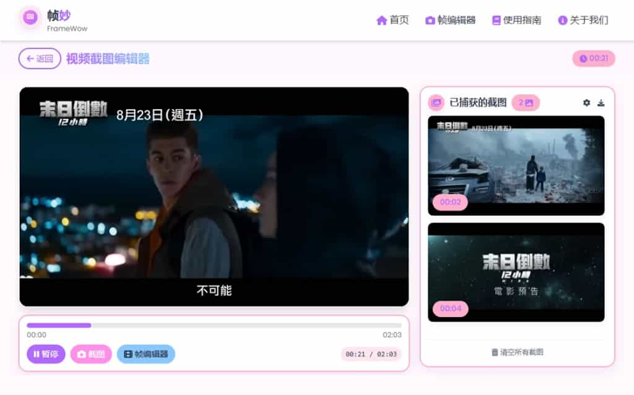Pause the video with 暂停 button
Viewport: 634px width, 395px height.
[x=46, y=354]
